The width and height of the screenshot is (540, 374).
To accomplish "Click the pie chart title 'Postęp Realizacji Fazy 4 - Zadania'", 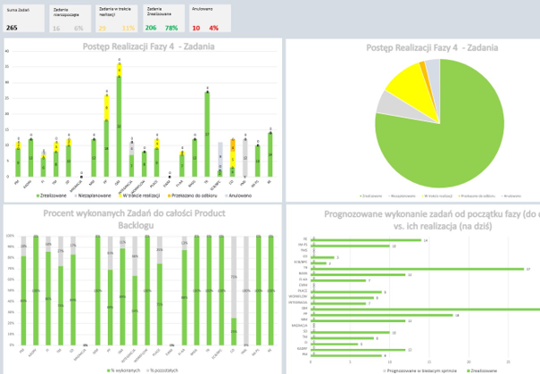I will (x=432, y=47).
